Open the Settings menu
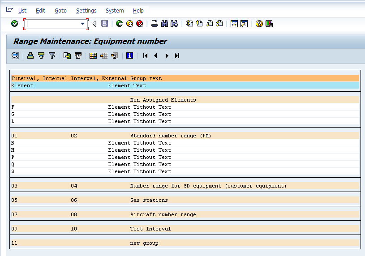 click(86, 11)
